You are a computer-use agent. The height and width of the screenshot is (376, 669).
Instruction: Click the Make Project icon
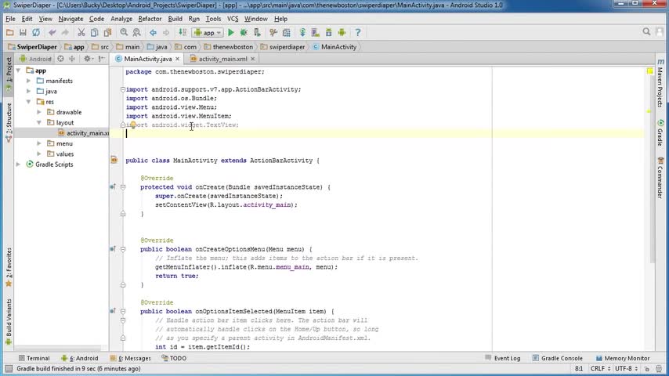183,32
